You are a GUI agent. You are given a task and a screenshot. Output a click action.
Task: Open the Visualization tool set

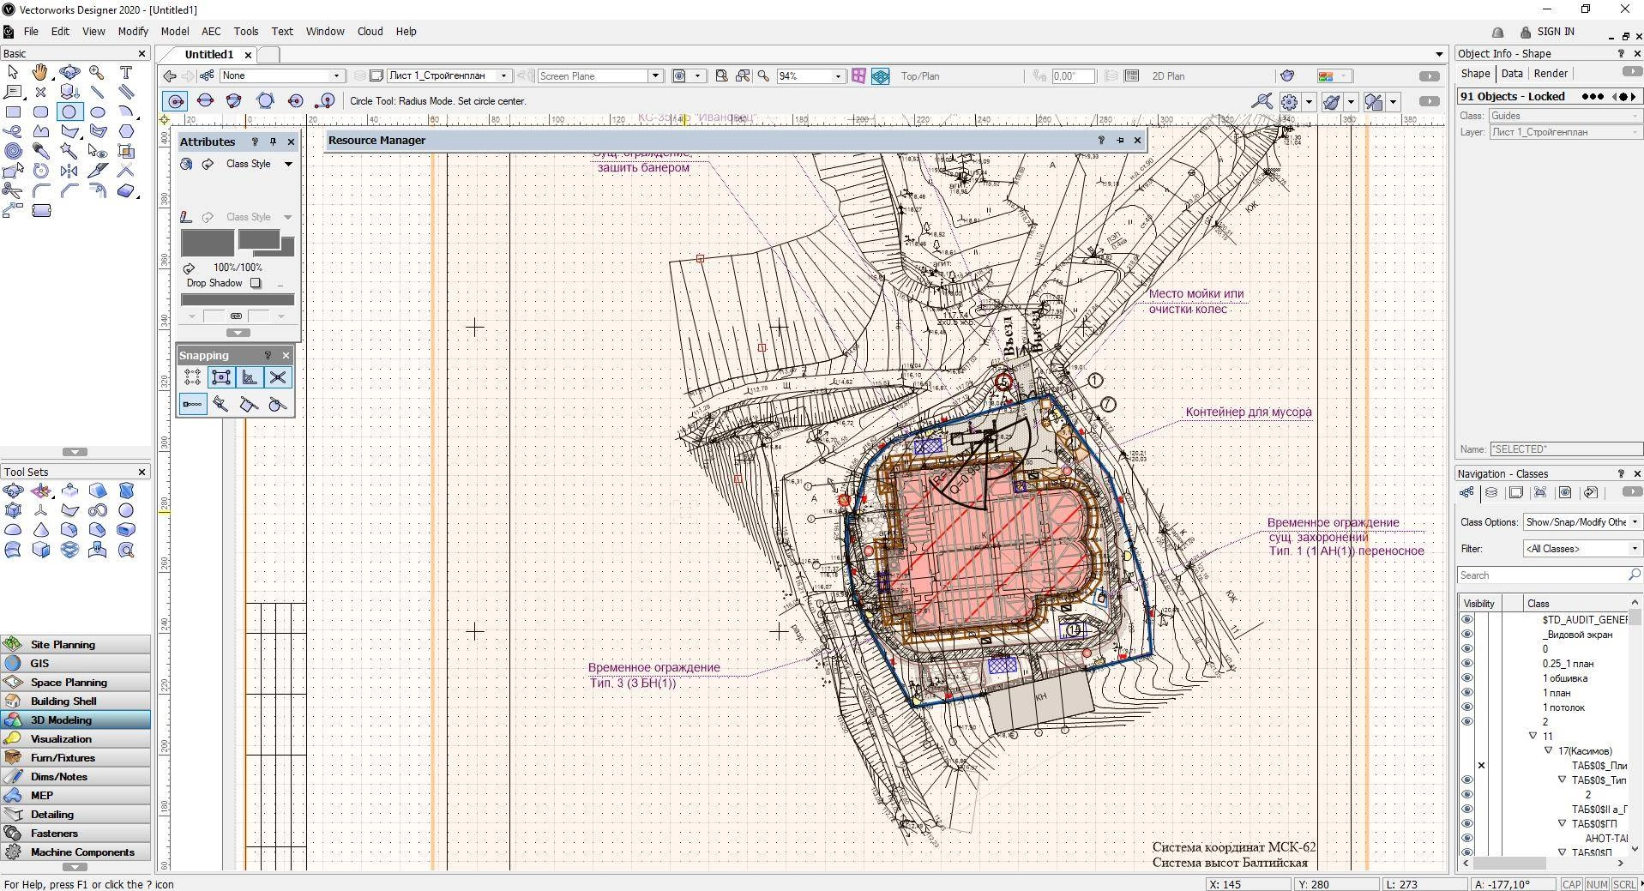pyautogui.click(x=75, y=738)
